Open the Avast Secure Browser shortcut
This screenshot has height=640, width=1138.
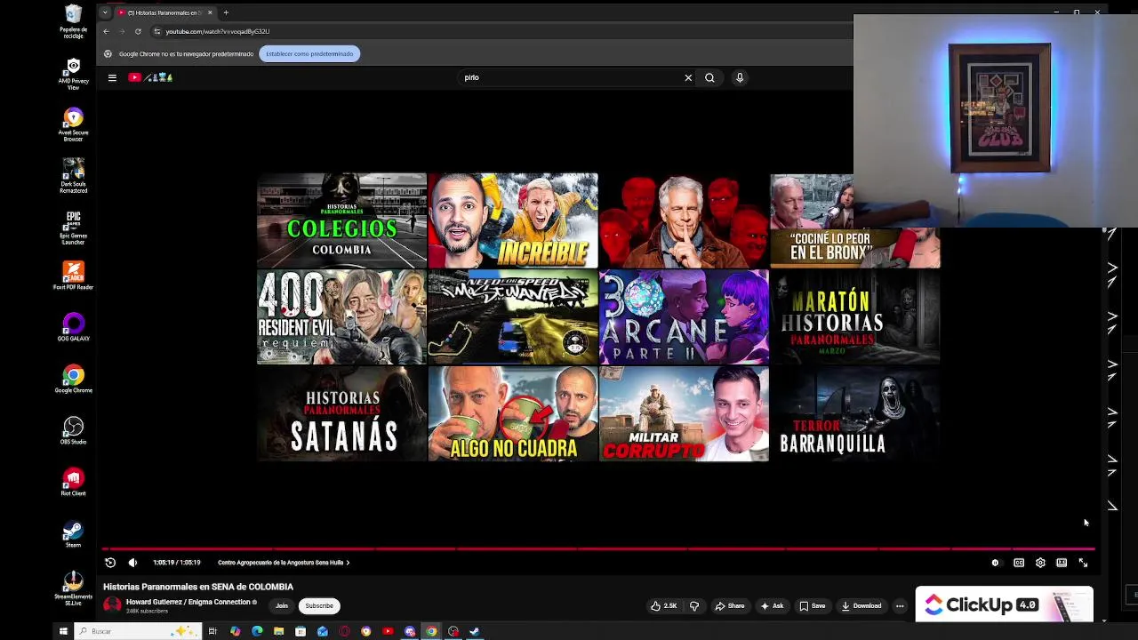[x=73, y=124]
